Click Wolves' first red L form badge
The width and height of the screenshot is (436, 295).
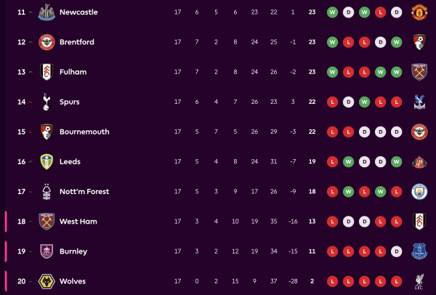point(332,281)
